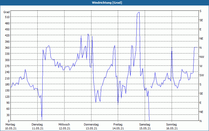Screen dimensions: 209x131
Task: Click the 'NW' compass label
Action: pos(202,57)
